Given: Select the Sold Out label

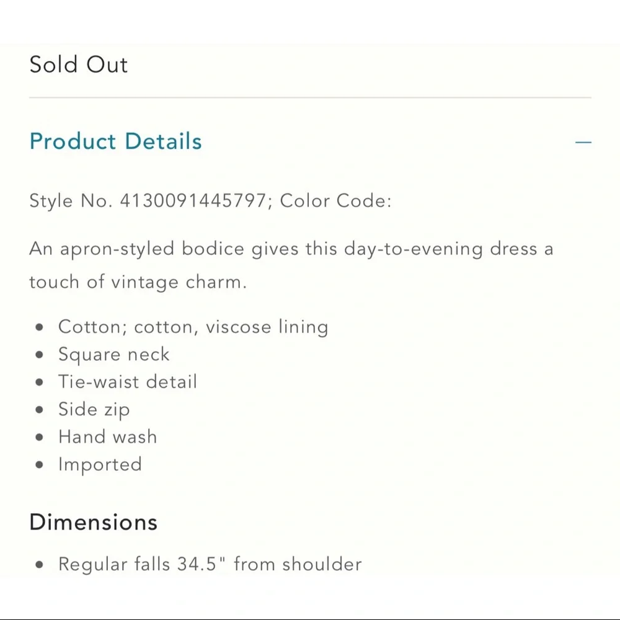Looking at the screenshot, I should (x=78, y=64).
